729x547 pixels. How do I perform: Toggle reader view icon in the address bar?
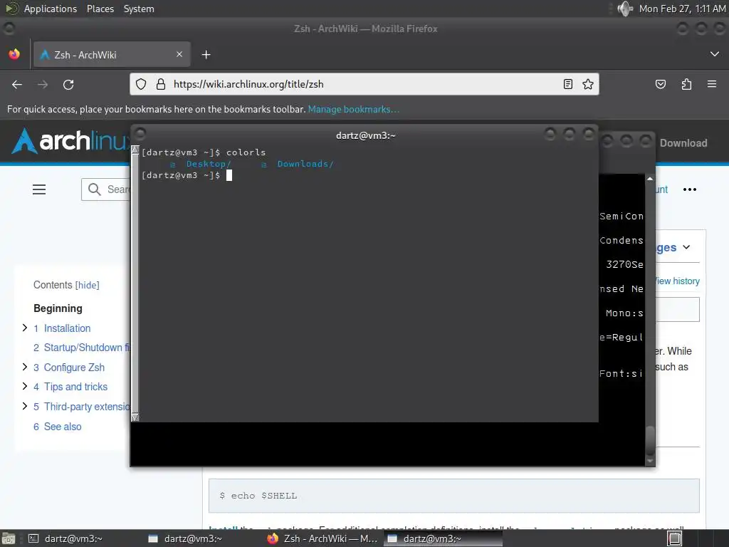pyautogui.click(x=567, y=84)
